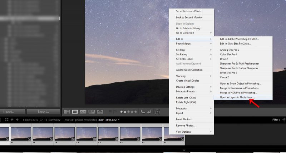Expand DBP_2691.CR2 filename dropdown arrow
The height and width of the screenshot is (153, 286).
coord(119,120)
